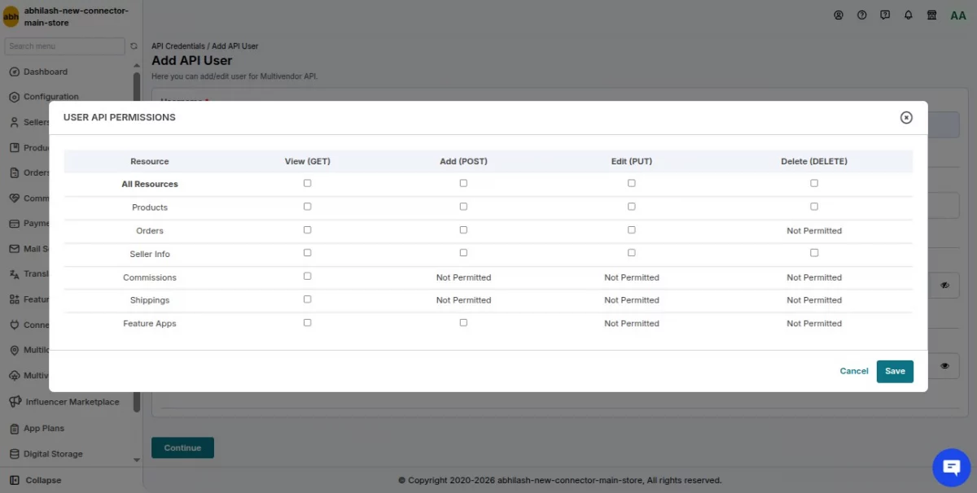The height and width of the screenshot is (493, 977).
Task: Click the Delete (DELETE) column header
Action: point(814,161)
